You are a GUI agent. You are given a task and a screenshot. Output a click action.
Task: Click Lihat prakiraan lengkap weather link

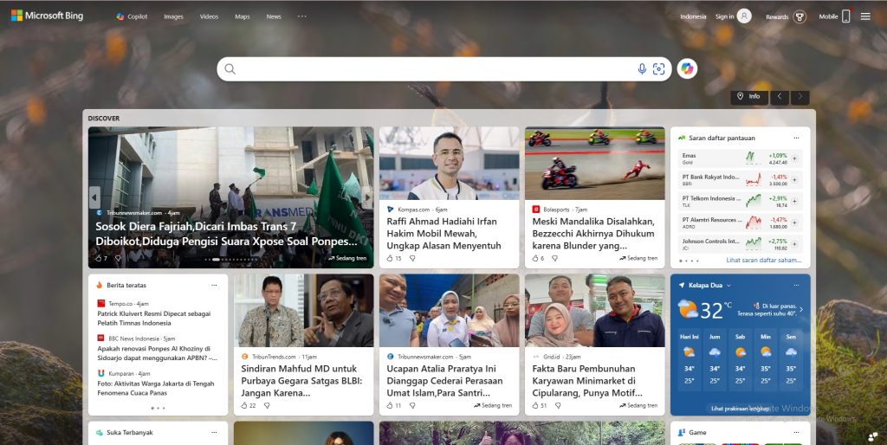pyautogui.click(x=740, y=408)
